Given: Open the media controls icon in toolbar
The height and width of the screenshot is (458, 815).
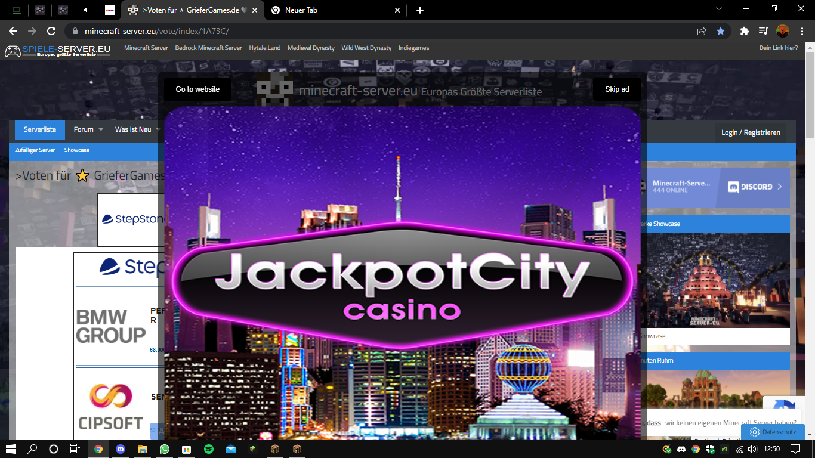Looking at the screenshot, I should click(763, 31).
